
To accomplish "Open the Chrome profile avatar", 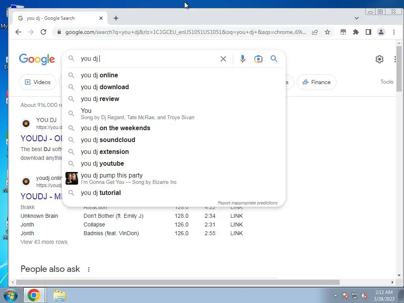I will point(381,32).
